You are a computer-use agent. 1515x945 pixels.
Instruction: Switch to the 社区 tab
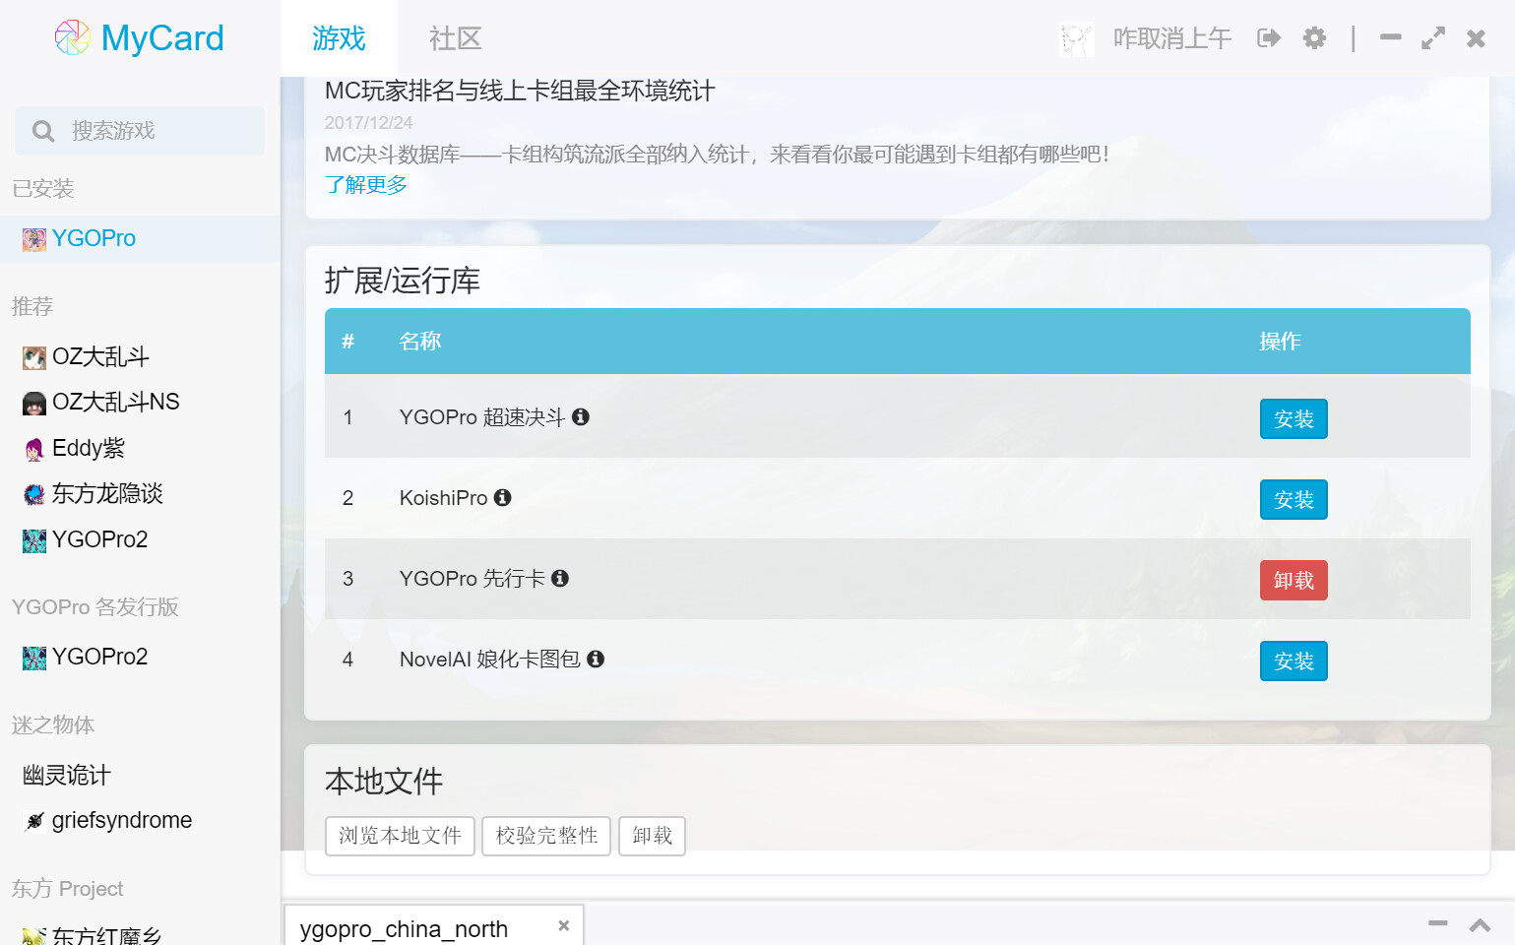tap(455, 38)
